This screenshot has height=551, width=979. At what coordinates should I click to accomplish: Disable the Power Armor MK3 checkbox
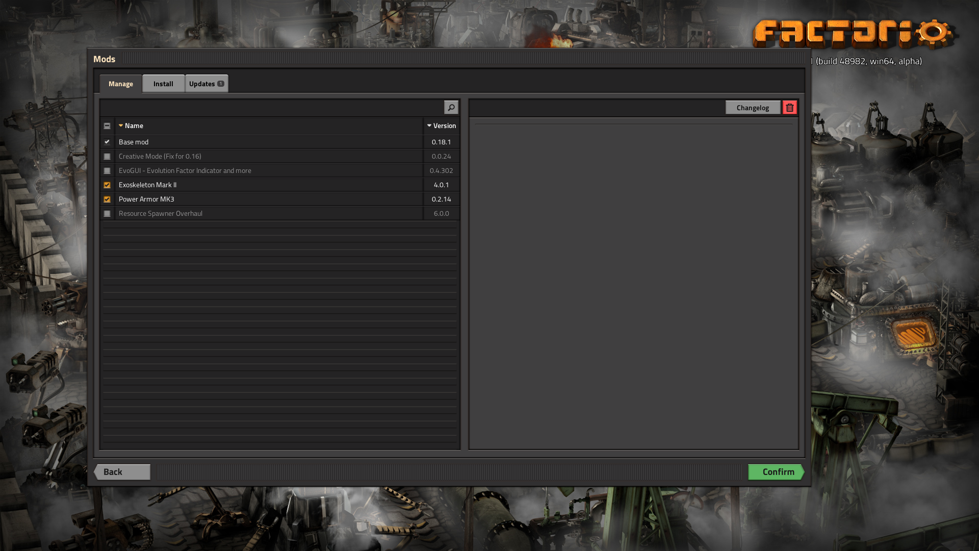(x=107, y=199)
